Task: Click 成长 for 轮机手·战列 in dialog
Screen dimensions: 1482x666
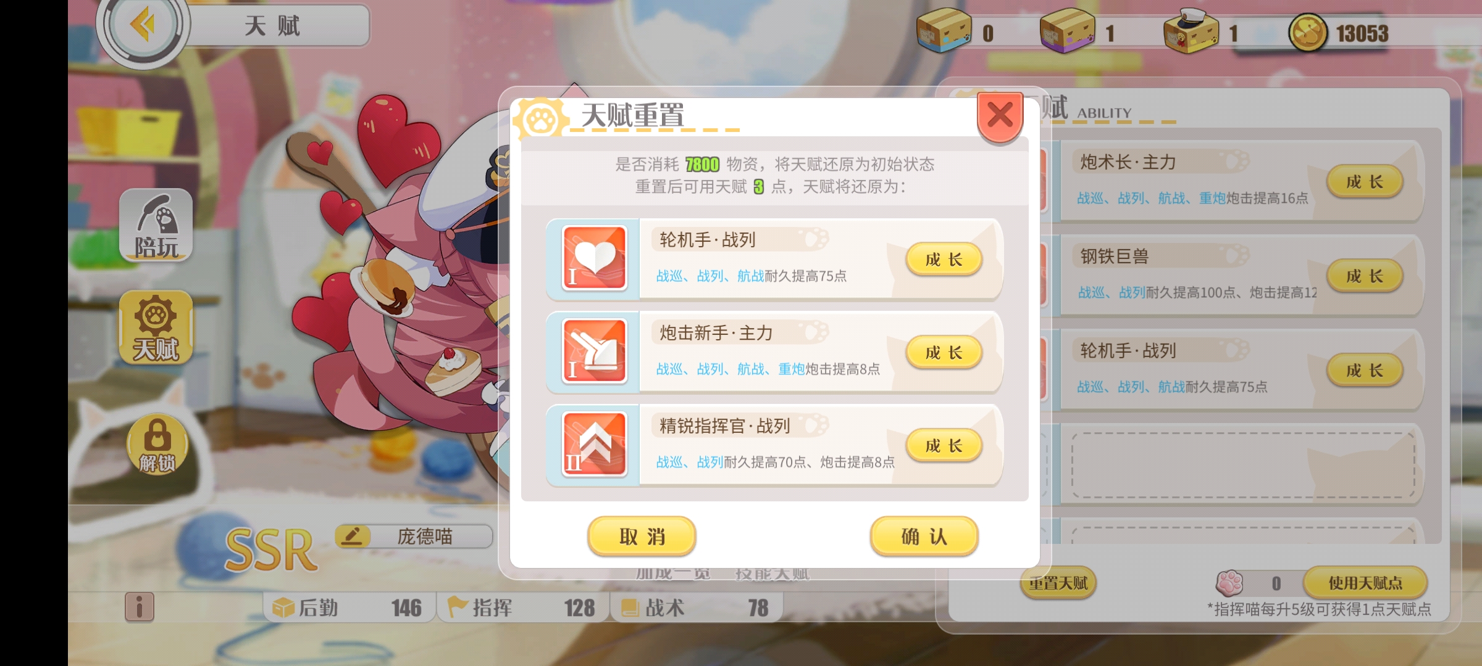Action: tap(944, 260)
